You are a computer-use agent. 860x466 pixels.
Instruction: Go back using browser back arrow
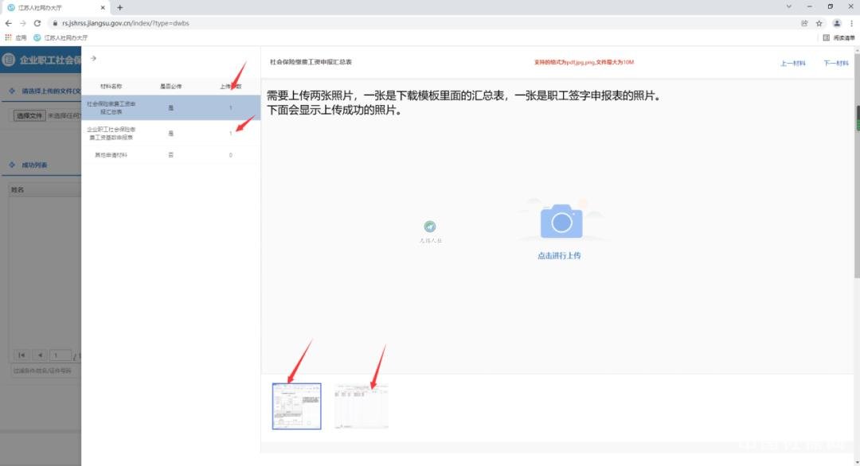[x=8, y=23]
